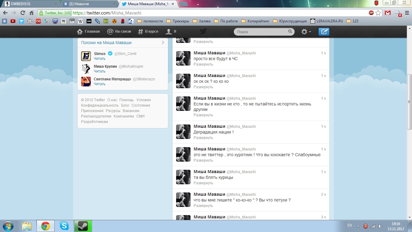Open the LERAVALERA.RU bookmark

[x=327, y=21]
